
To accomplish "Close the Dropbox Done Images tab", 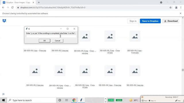I will pyautogui.click(x=33, y=2).
